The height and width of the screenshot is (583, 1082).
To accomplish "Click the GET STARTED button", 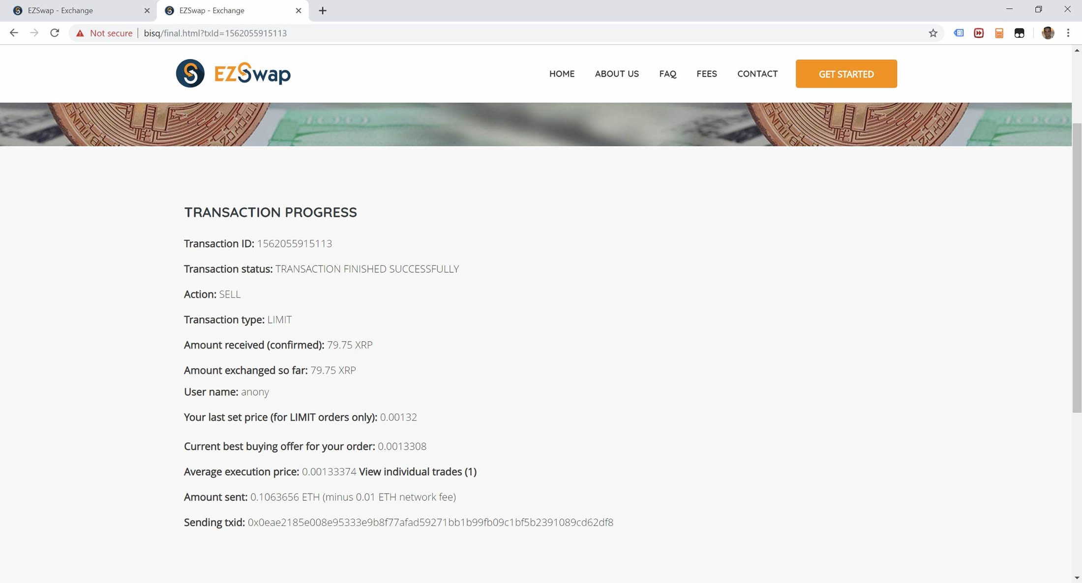I will 846,74.
